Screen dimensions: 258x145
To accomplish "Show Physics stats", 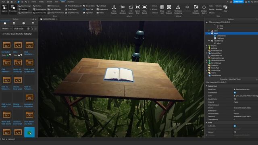I will [212, 12].
